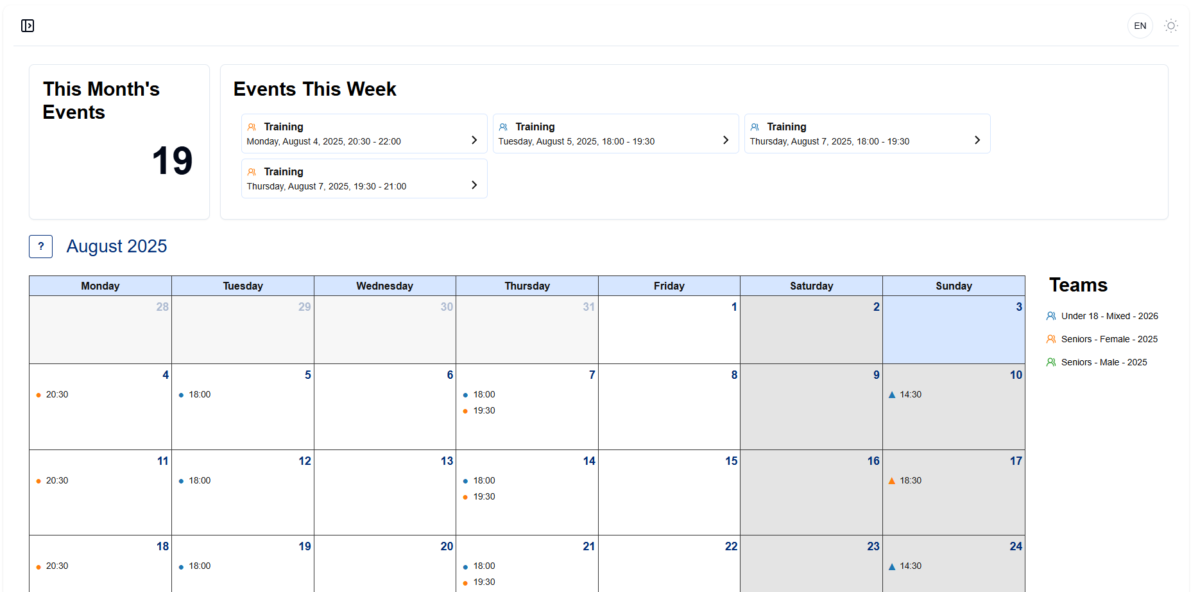Expand Tuesday August 5 Training chevron
The image size is (1191, 592).
(x=726, y=140)
